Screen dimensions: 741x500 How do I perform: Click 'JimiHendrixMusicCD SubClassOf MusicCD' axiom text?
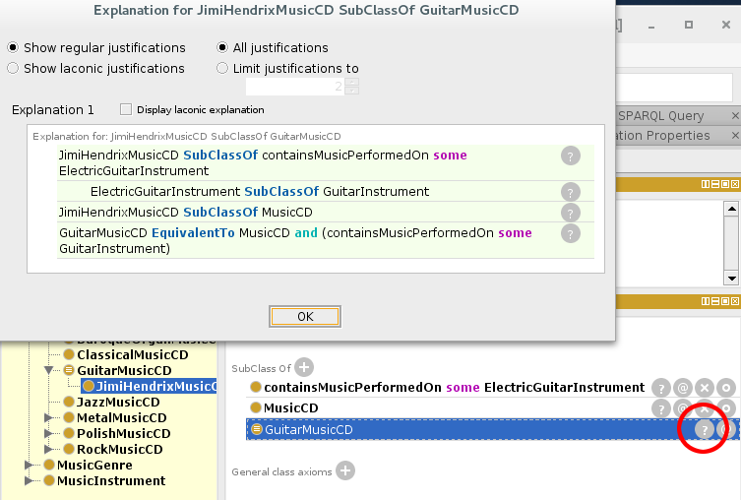[x=185, y=213]
